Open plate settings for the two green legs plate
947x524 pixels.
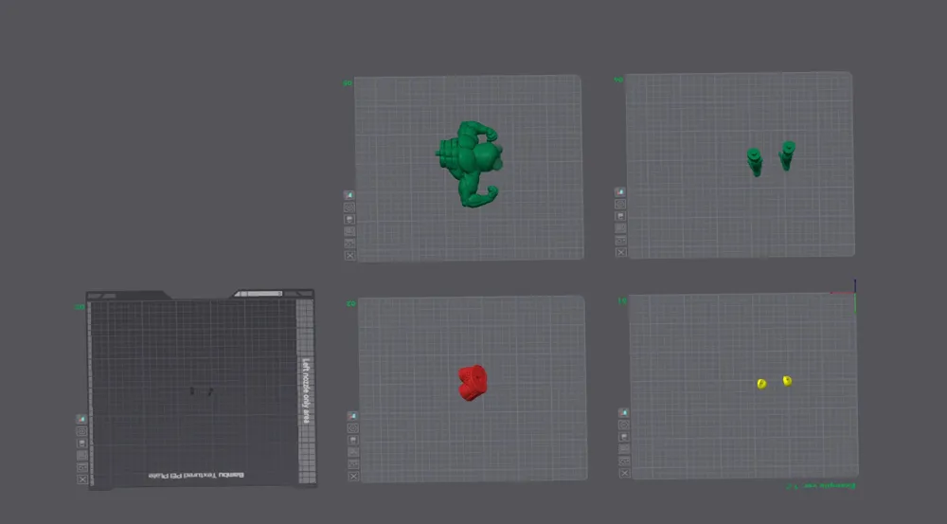click(620, 205)
